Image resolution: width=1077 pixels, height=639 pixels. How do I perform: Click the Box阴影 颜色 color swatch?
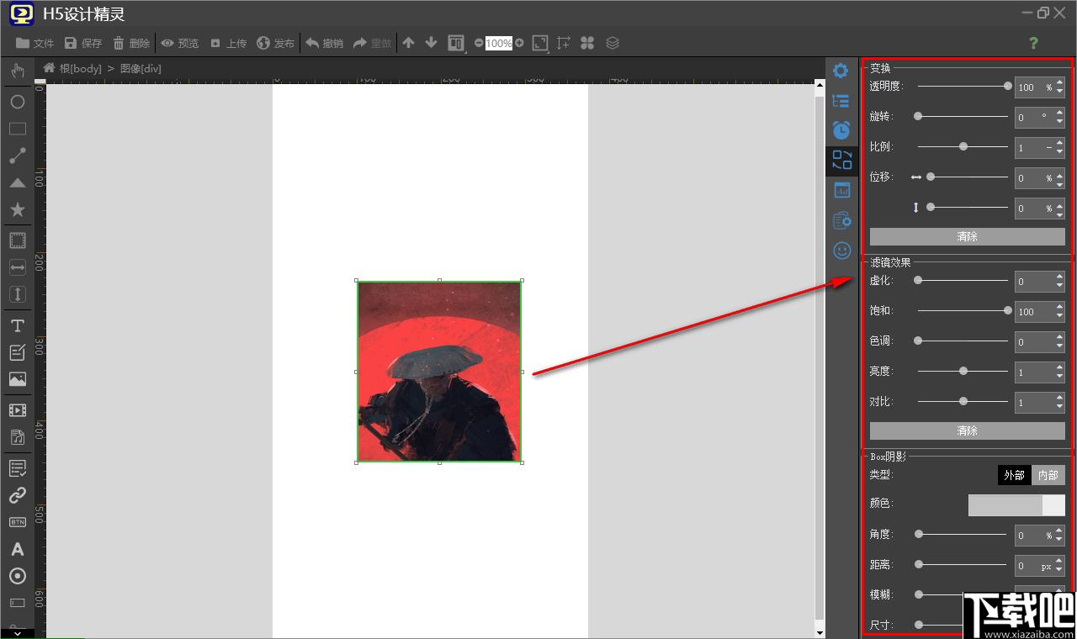coord(1016,504)
